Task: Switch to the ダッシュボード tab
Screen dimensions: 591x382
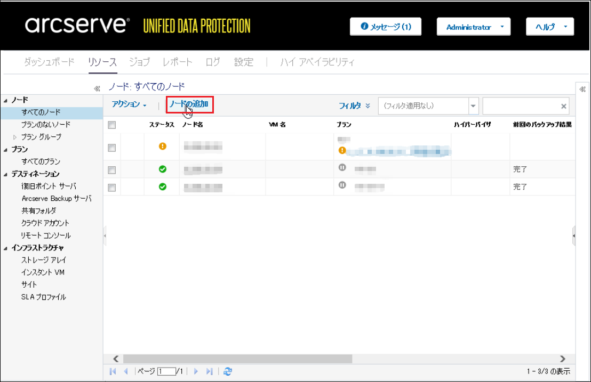Action: 49,62
